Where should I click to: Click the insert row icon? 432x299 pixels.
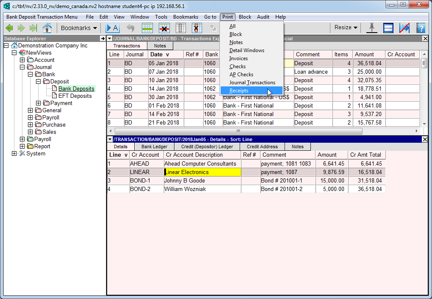coord(147,28)
